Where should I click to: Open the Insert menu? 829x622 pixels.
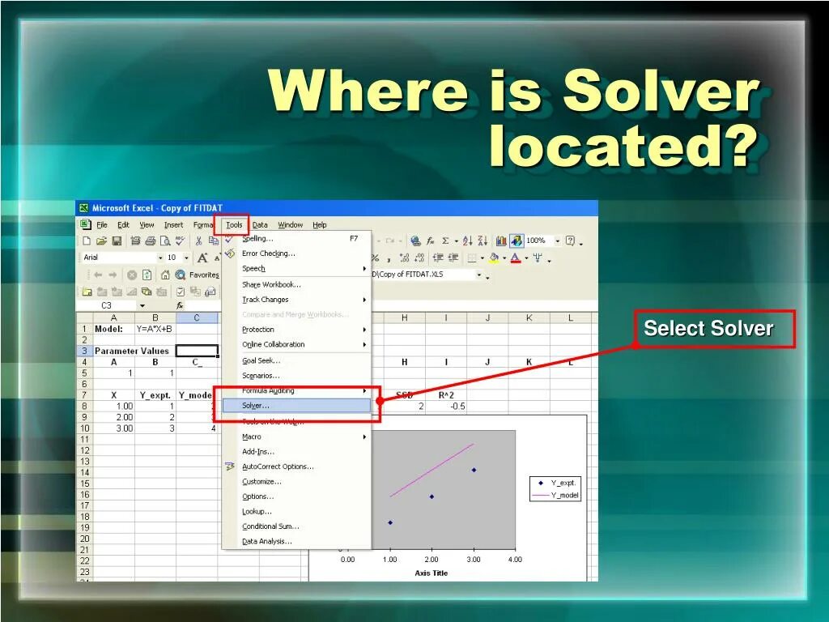(173, 225)
